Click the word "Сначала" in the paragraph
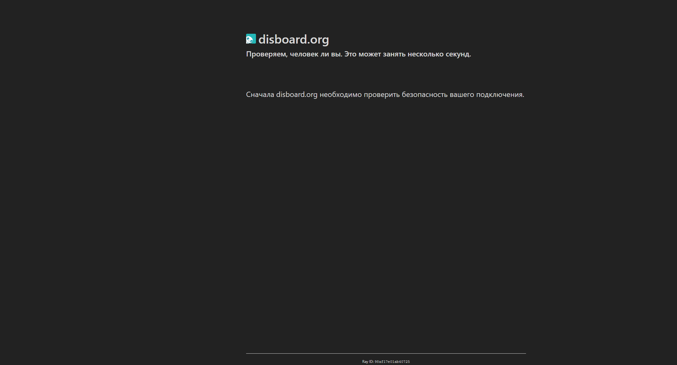 coord(260,94)
